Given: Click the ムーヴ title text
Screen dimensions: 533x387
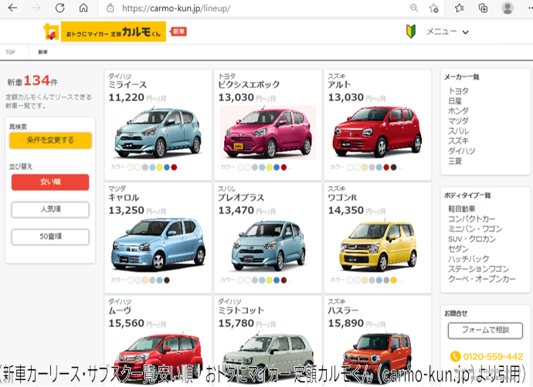Looking at the screenshot, I should tap(120, 311).
